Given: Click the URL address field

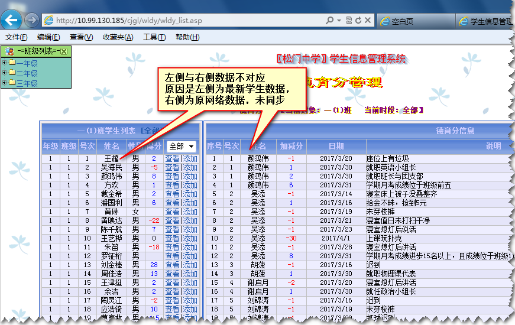Looking at the screenshot, I should tap(177, 21).
